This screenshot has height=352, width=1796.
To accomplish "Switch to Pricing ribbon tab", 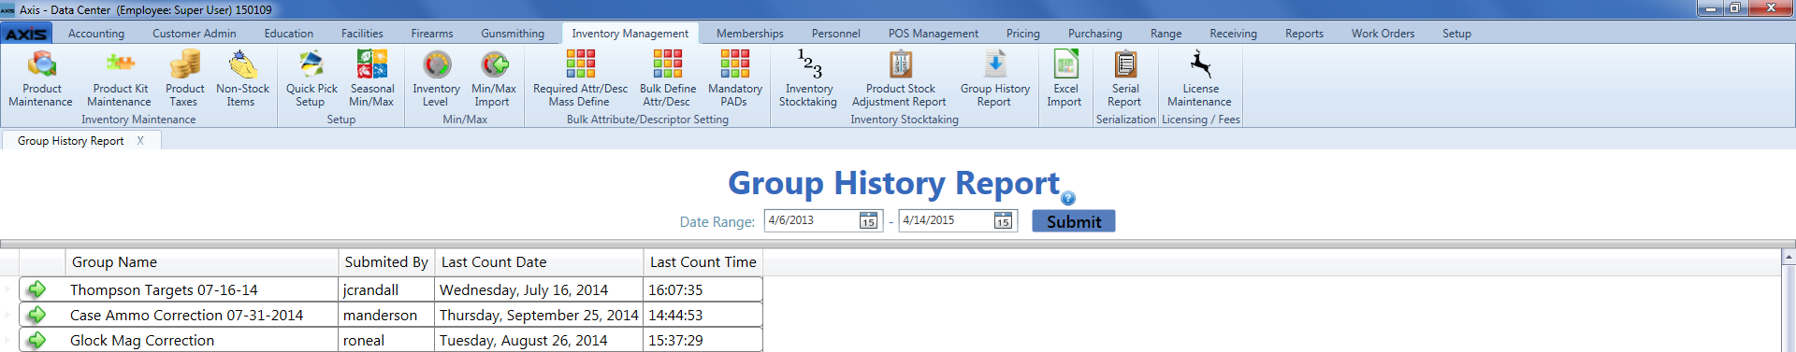I will 1023,34.
